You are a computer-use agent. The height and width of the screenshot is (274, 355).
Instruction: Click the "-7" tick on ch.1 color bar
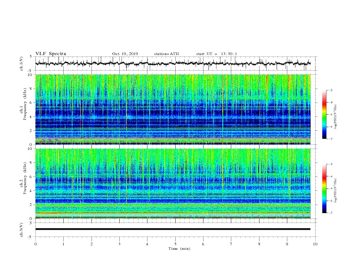coord(330,139)
